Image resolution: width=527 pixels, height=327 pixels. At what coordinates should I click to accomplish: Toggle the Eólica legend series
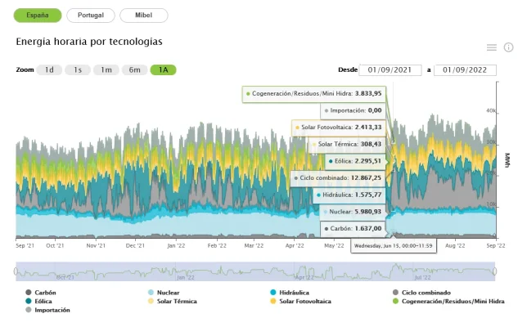point(39,302)
